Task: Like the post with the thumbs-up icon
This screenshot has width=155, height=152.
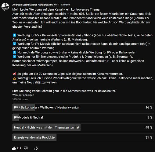Action: (14, 148)
